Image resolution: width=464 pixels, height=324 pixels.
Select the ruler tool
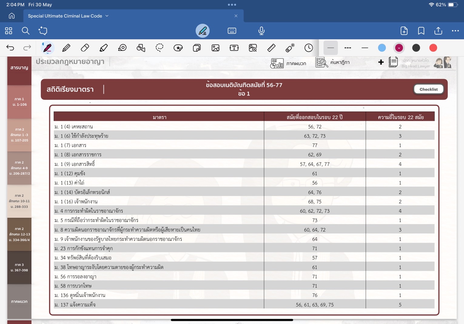[271, 48]
